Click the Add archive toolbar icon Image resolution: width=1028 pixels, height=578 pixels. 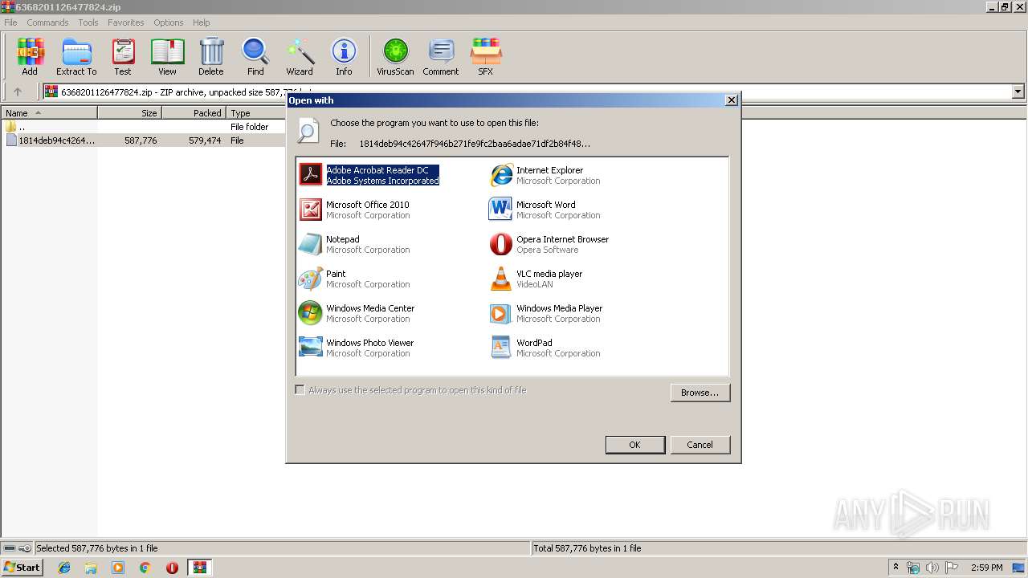[x=30, y=56]
